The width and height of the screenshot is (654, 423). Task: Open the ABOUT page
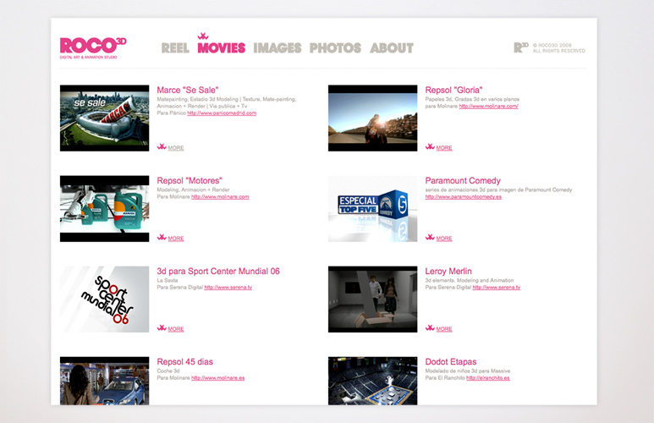click(x=392, y=48)
